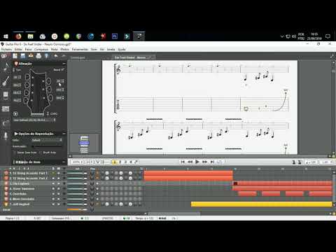
Task: Open the notification center icon in the system tray
Action: tap(328, 36)
